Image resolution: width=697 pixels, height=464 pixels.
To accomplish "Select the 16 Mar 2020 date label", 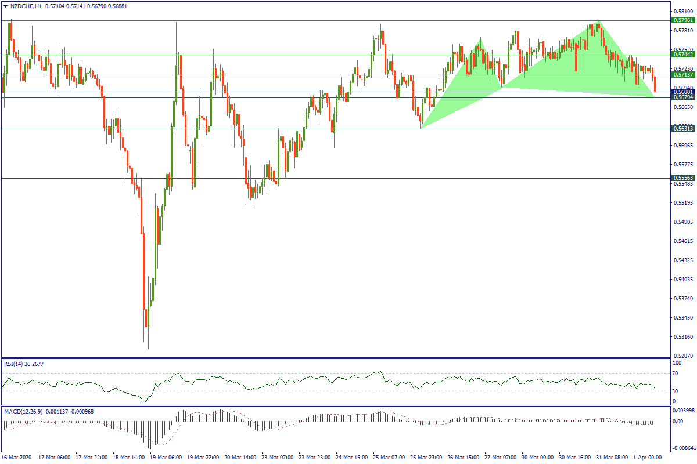I will [18, 458].
